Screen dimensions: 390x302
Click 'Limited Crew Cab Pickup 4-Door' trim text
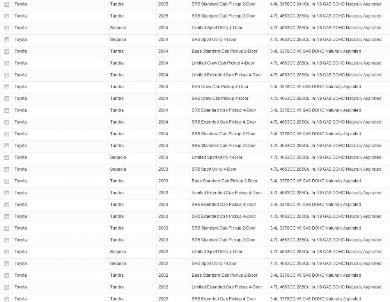[x=223, y=63]
